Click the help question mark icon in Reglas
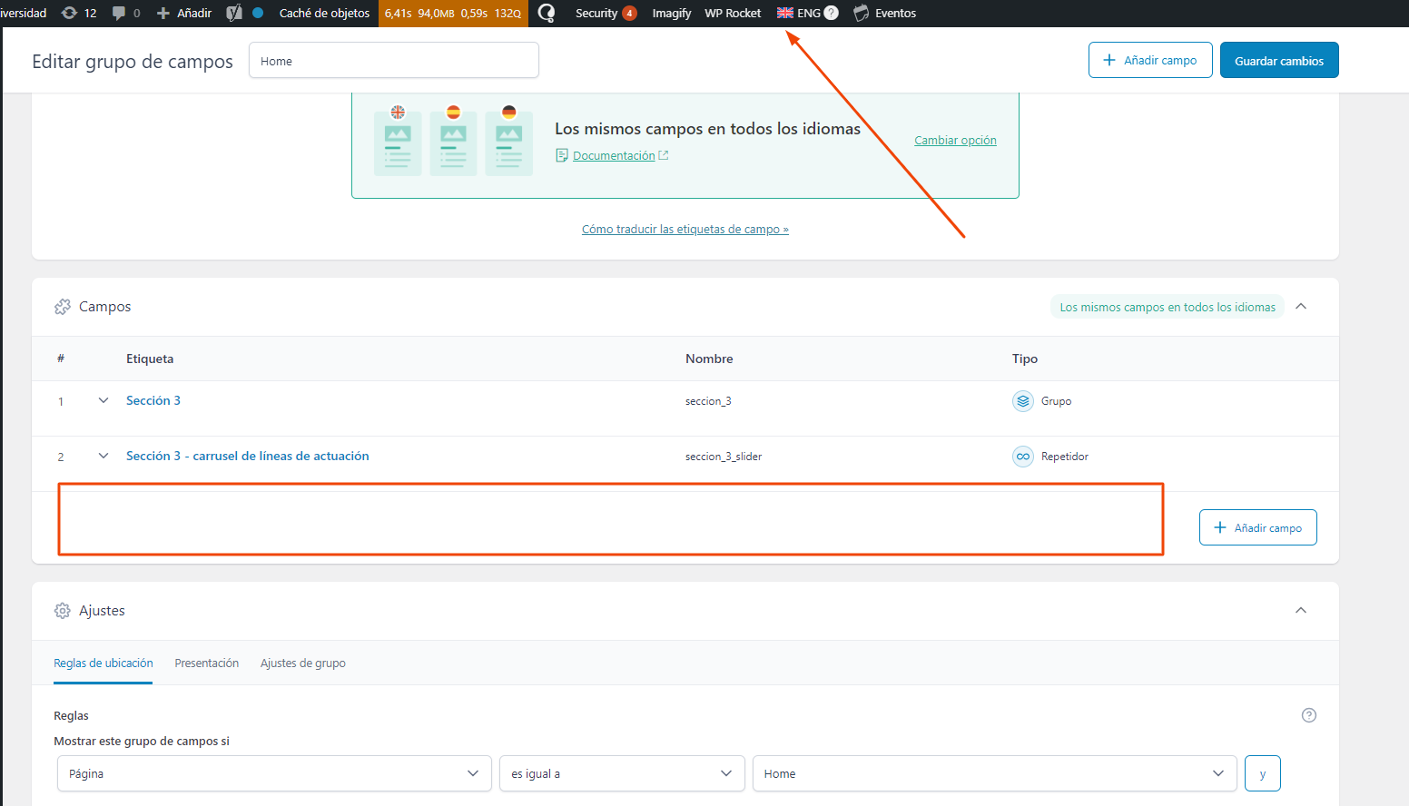Image resolution: width=1409 pixels, height=806 pixels. click(x=1308, y=715)
